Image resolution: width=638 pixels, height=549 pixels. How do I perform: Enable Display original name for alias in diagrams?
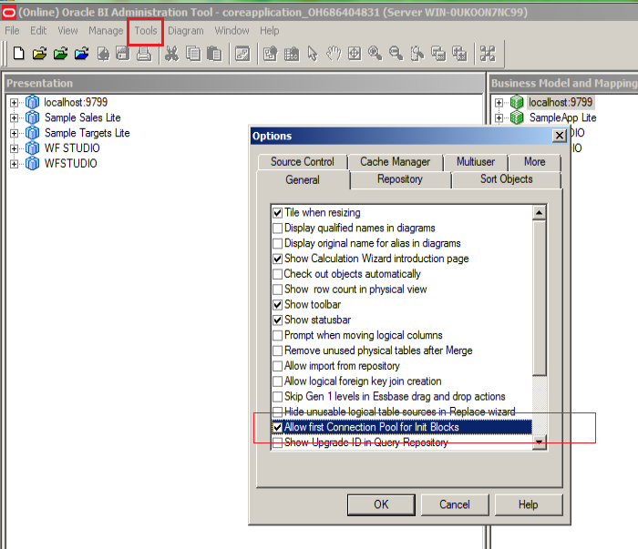point(277,243)
